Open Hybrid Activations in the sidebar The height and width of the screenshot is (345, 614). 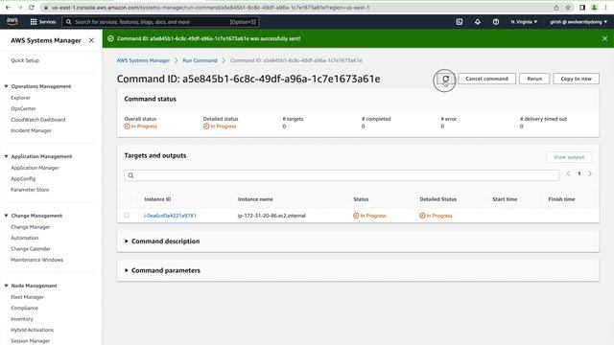(x=32, y=330)
